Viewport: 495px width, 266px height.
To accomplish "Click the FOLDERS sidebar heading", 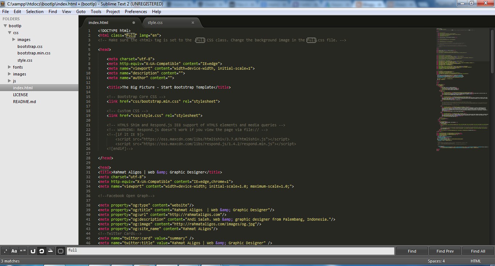I will [x=11, y=19].
